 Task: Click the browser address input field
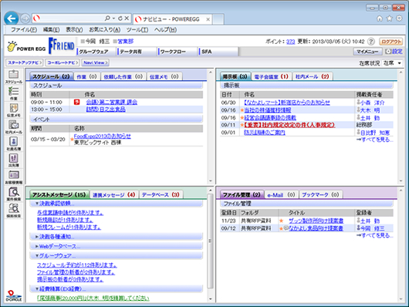72,19
